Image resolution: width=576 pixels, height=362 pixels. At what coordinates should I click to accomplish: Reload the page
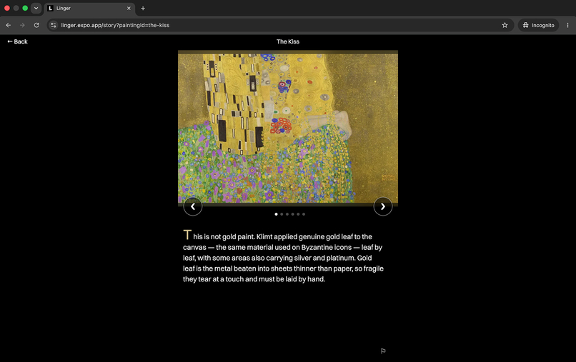pos(36,25)
